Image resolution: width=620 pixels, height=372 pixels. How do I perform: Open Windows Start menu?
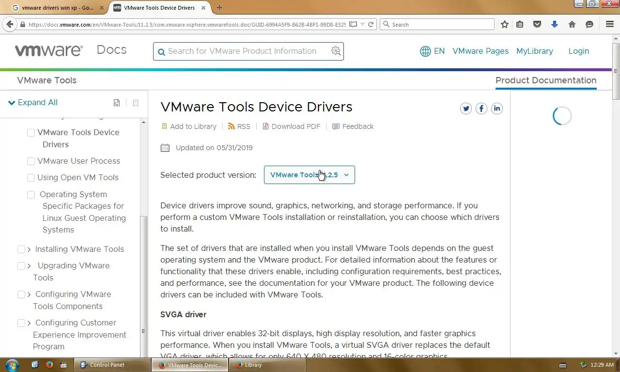(12, 365)
